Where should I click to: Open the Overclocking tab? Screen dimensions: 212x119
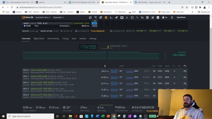[x=53, y=39]
